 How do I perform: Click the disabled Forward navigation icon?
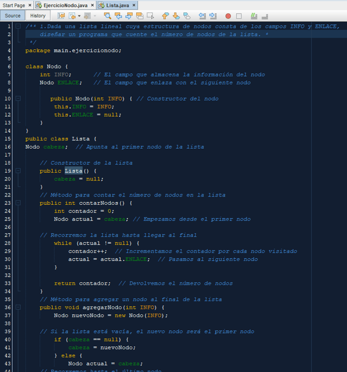point(87,16)
